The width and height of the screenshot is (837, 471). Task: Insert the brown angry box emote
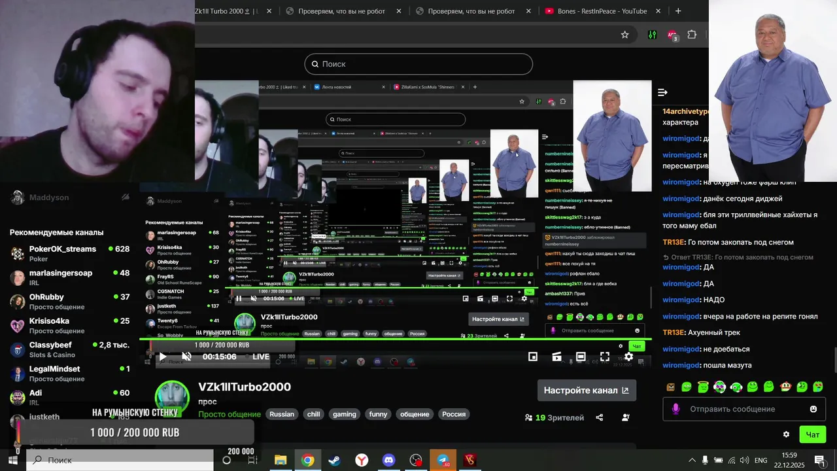[670, 387]
